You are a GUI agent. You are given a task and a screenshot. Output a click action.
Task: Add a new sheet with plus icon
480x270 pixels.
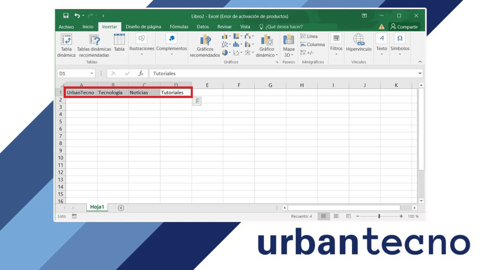(121, 208)
